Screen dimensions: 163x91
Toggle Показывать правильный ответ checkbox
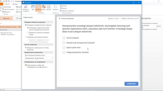[x=28, y=28]
